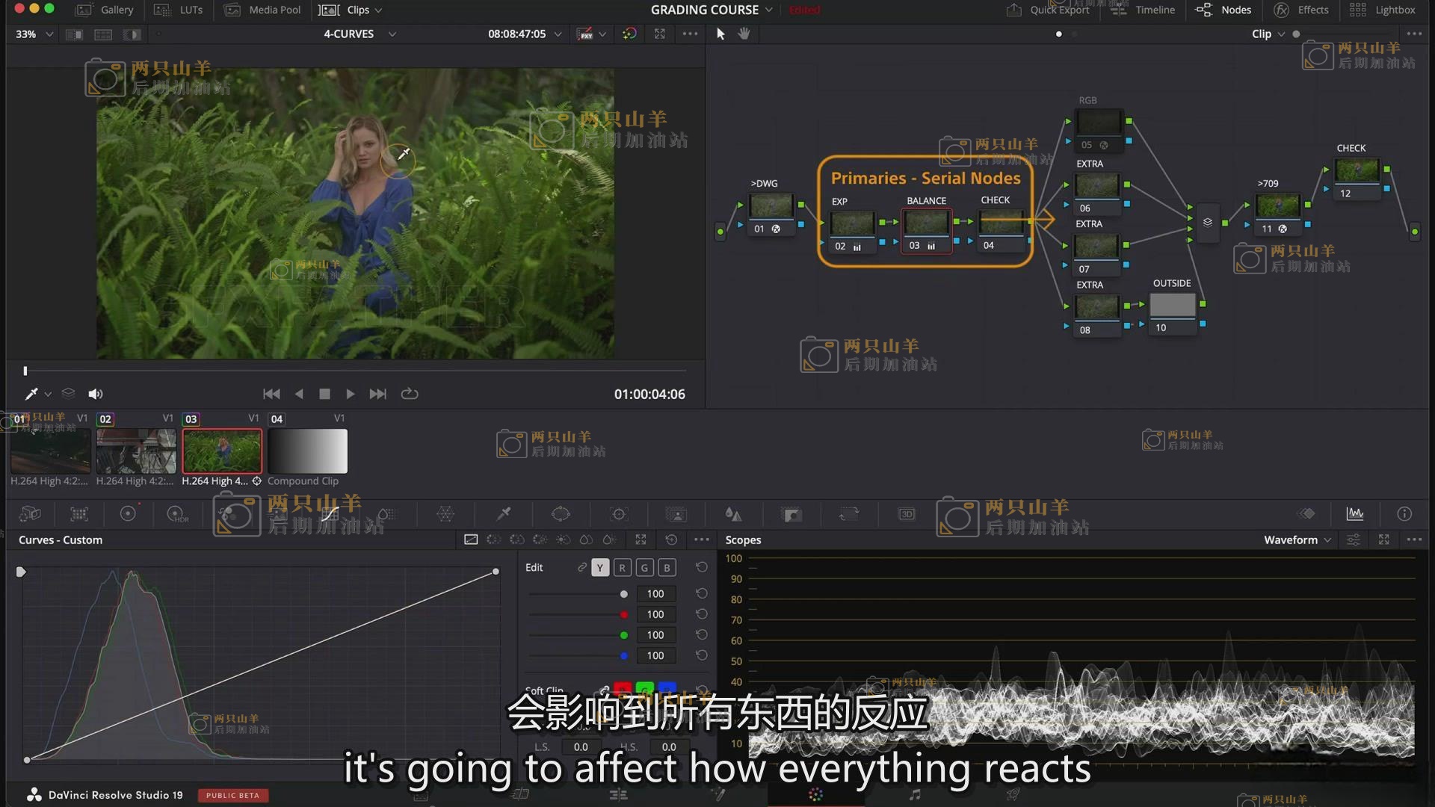Screen dimensions: 1435x807
Task: Open the Power Window palette icon
Action: click(561, 514)
